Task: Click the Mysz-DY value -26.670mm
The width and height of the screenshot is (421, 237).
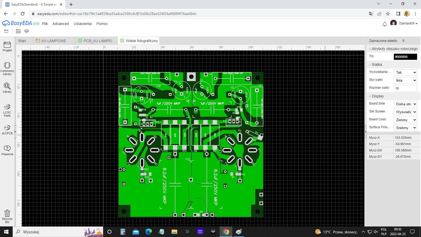Action: 403,157
